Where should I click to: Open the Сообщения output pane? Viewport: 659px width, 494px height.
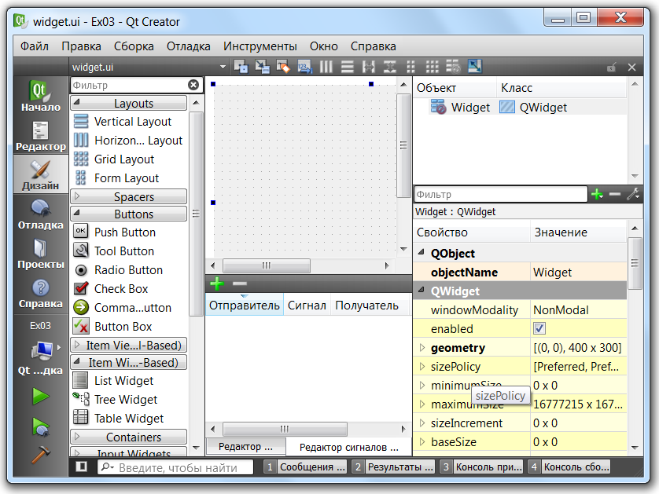(305, 467)
